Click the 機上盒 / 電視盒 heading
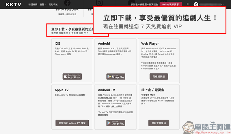Image resolution: width=231 pixels, height=134 pixels. point(153,90)
